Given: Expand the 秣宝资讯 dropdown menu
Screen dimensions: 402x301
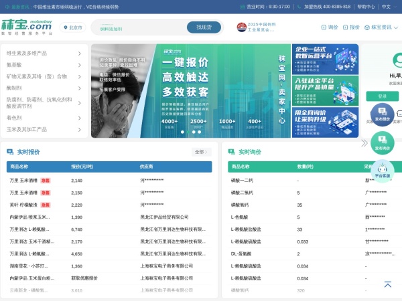Looking at the screenshot, I should (381, 27).
